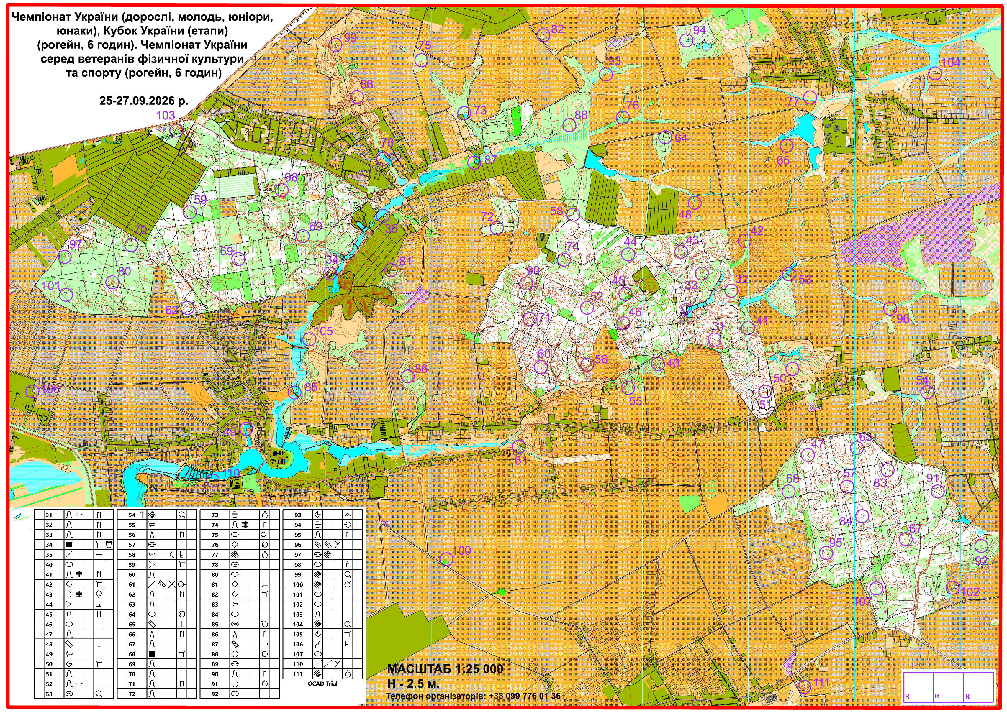Select control circle 81 on the map

click(x=391, y=270)
